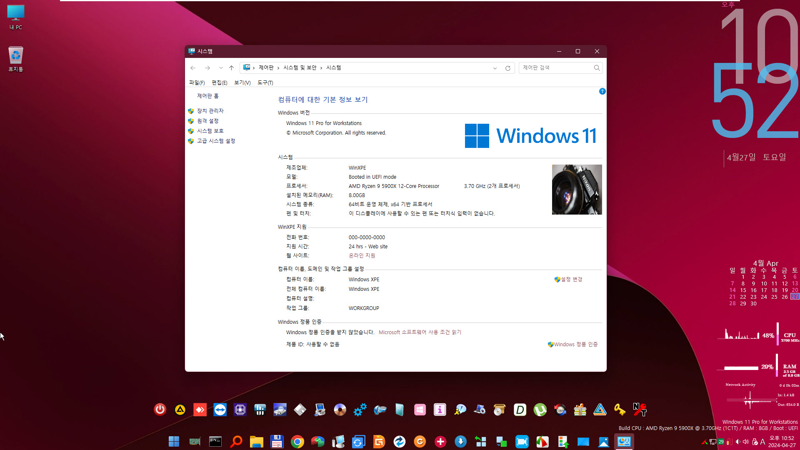Click the Windows Start button
800x450 pixels.
[174, 442]
